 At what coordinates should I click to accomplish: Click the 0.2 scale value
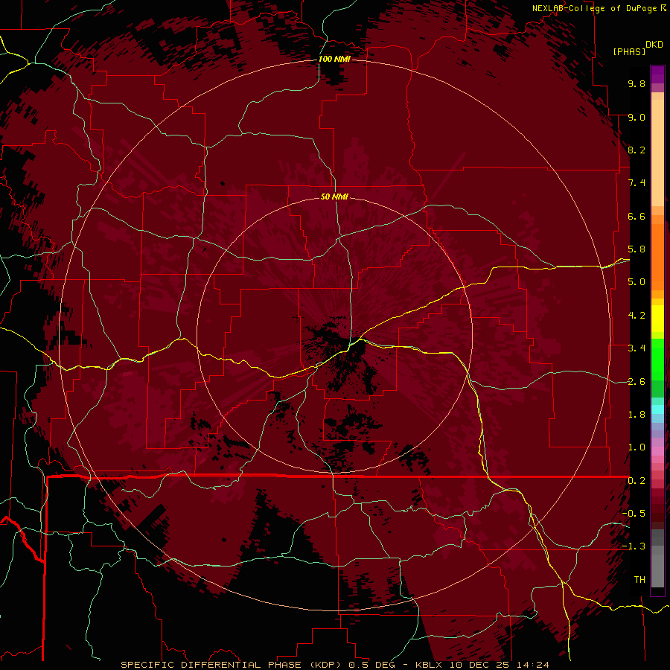coord(636,481)
